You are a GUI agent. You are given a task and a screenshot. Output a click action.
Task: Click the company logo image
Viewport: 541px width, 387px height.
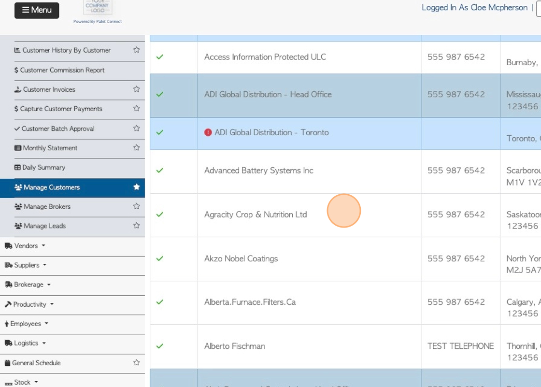98,7
